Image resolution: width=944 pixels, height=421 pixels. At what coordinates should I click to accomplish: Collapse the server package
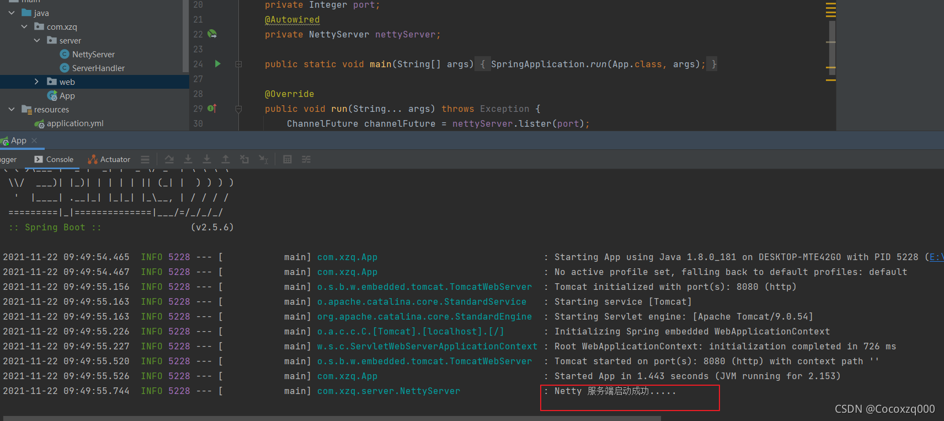pyautogui.click(x=37, y=40)
